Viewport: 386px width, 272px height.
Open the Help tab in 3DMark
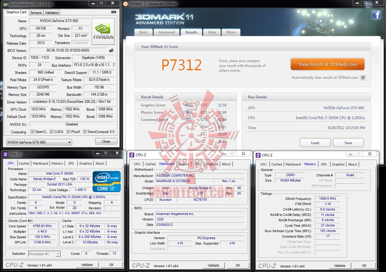coord(212,32)
